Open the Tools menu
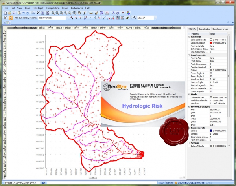Image resolution: width=236 pixels, height=186 pixels. pos(28,8)
